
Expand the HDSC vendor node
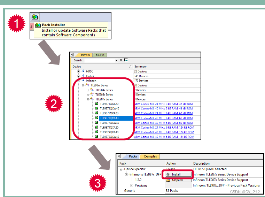pyautogui.click(x=79, y=71)
